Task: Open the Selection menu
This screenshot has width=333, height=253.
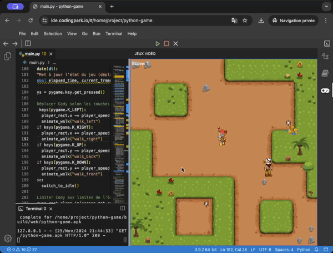Action: point(53,33)
